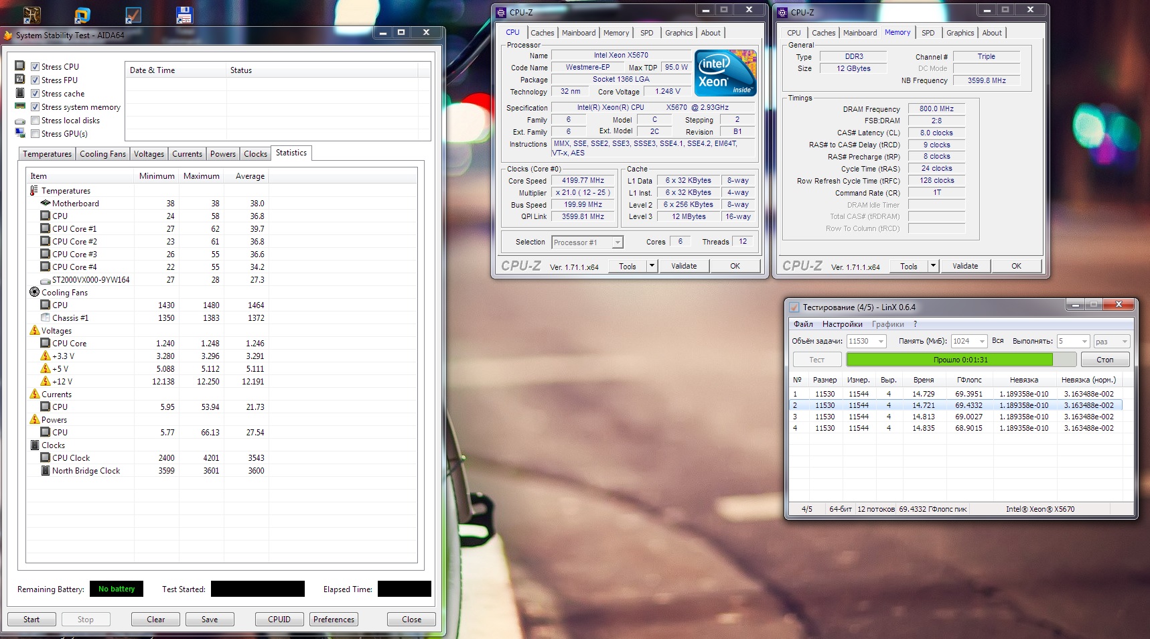Click the Date & Time column header
The width and height of the screenshot is (1150, 639).
coord(175,70)
